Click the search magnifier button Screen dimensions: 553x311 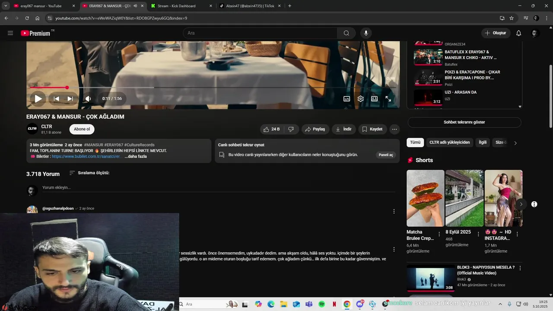click(346, 33)
